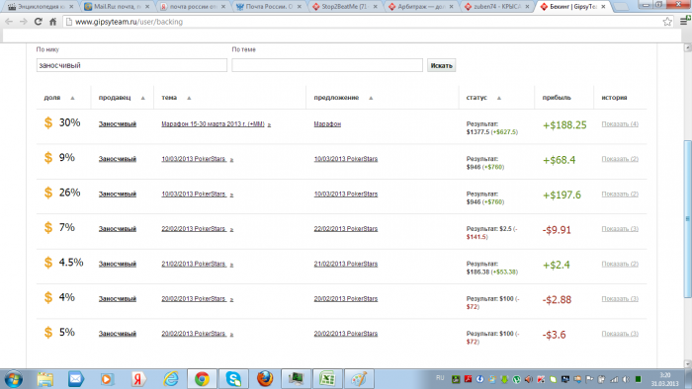Switch to the zuben74 tab

(497, 7)
